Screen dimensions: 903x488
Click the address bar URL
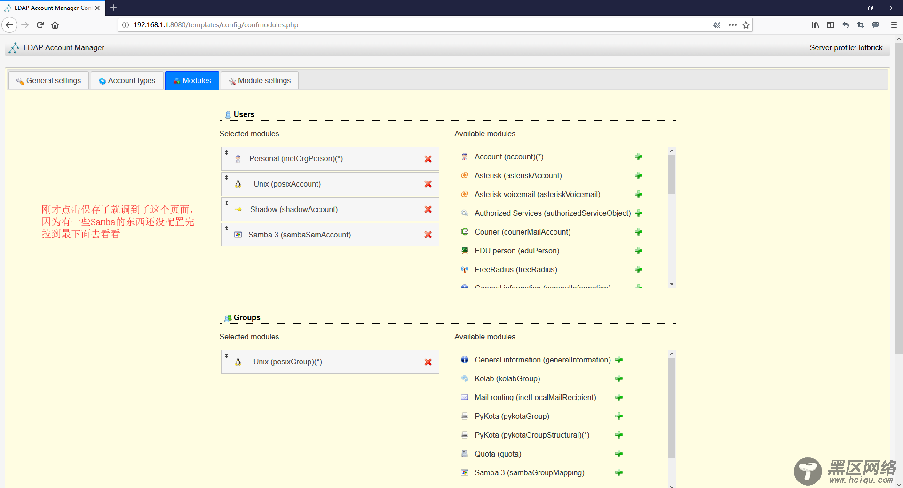(x=216, y=25)
